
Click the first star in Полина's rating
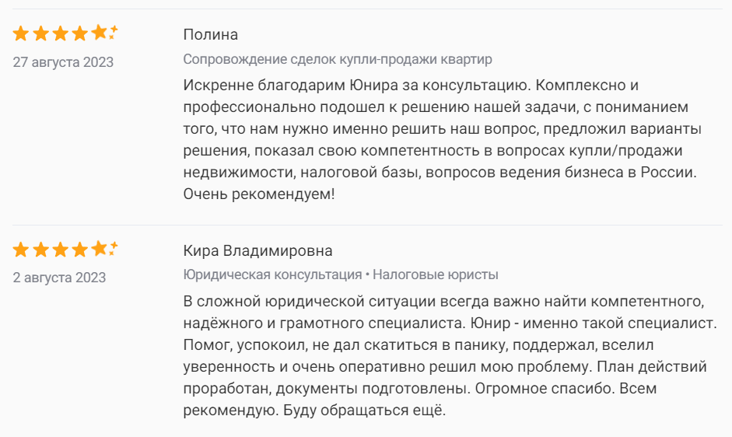21,33
